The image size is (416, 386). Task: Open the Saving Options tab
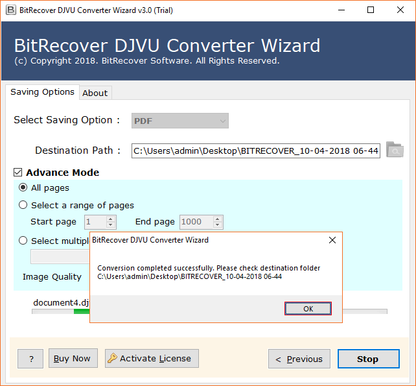43,92
